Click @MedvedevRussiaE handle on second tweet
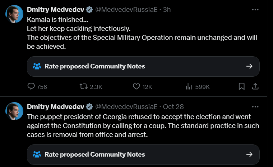 point(126,106)
